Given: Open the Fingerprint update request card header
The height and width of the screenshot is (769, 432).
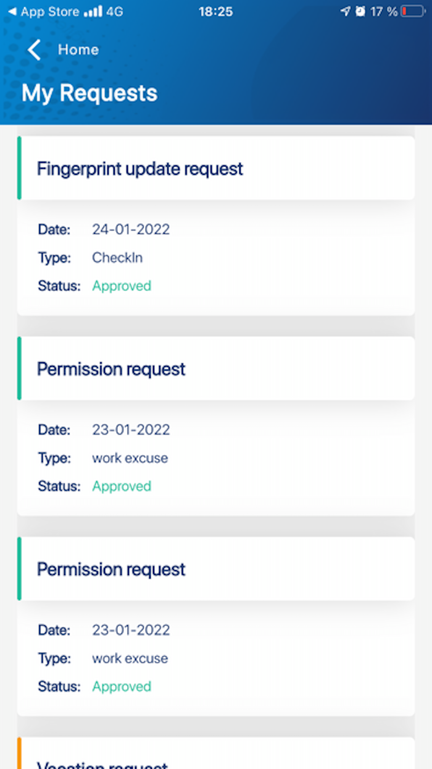Looking at the screenshot, I should [x=216, y=168].
